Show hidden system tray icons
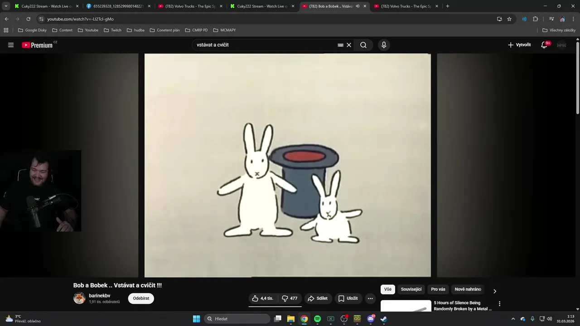 click(x=513, y=319)
